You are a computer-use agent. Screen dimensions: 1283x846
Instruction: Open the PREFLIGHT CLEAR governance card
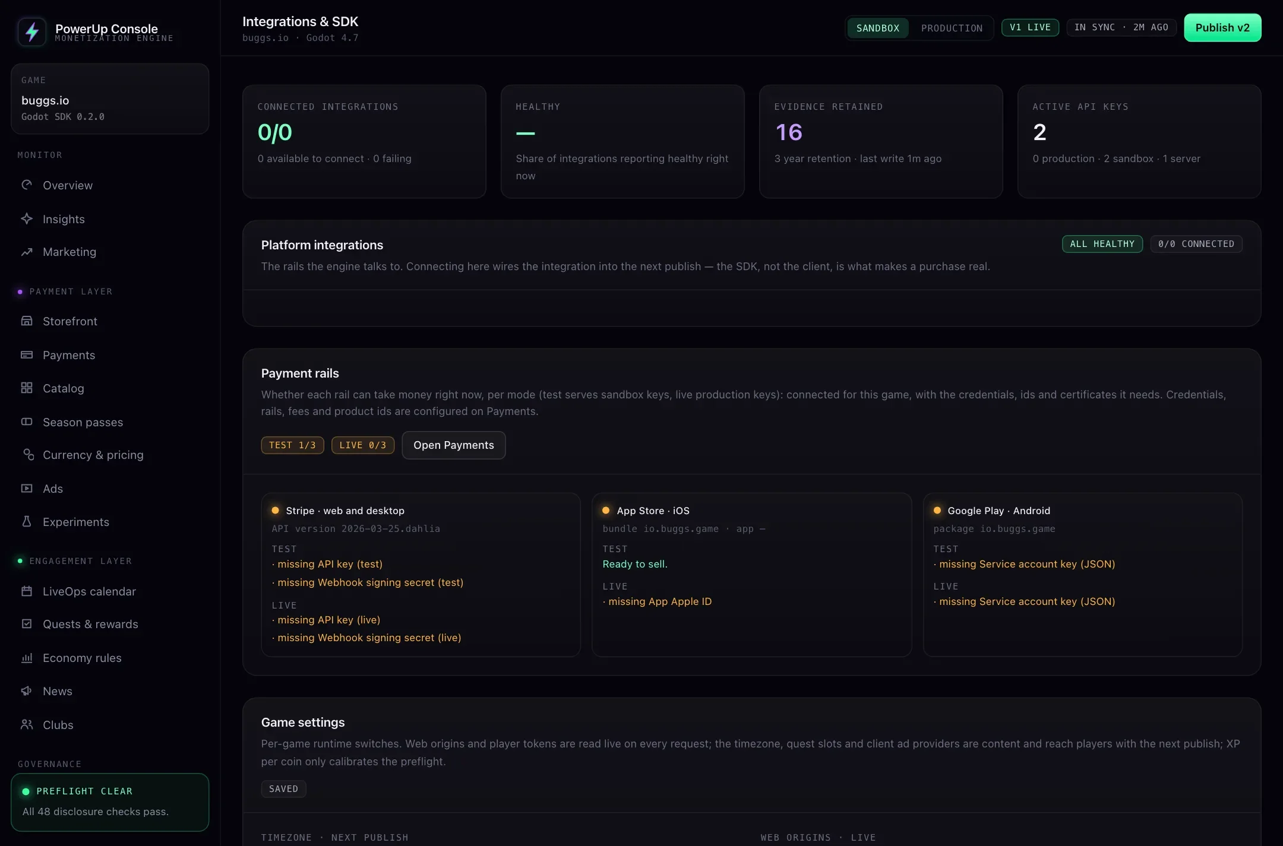tap(110, 801)
